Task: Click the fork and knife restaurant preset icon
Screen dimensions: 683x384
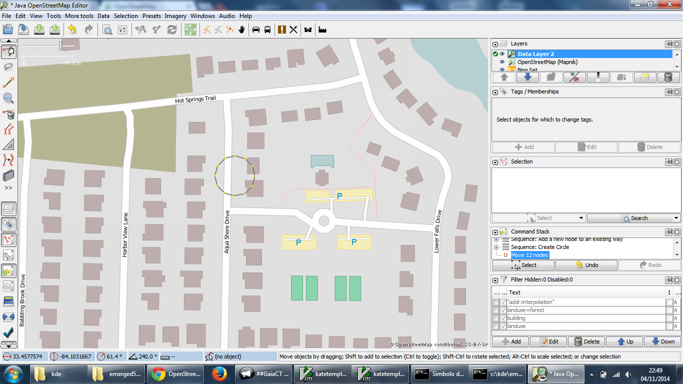Action: 293,29
